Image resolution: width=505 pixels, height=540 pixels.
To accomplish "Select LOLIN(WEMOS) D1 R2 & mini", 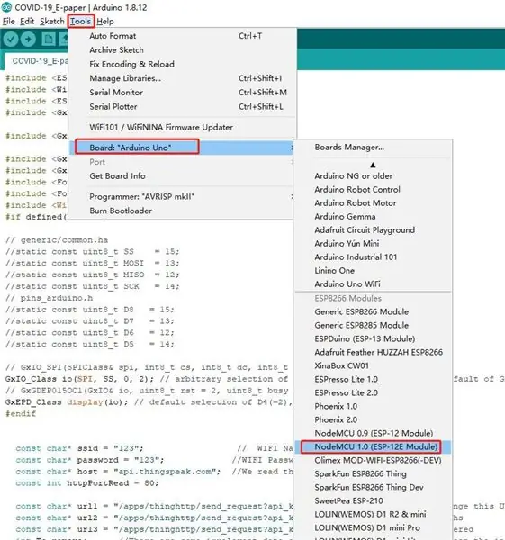I will [x=373, y=514].
